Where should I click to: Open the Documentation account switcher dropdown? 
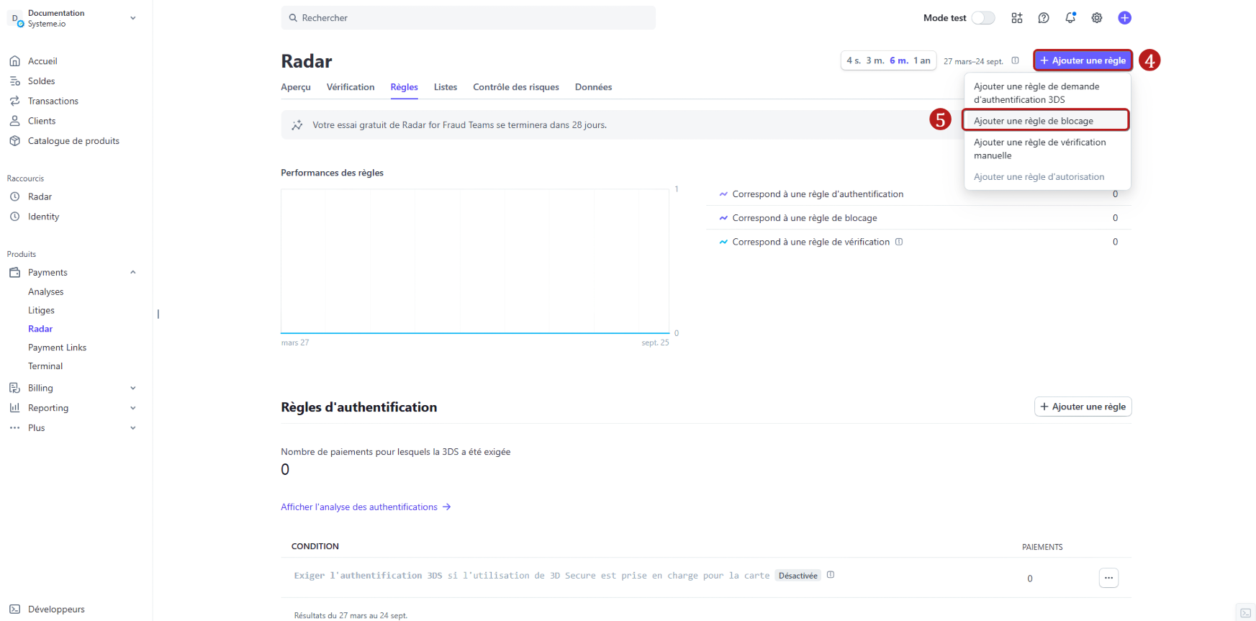point(72,18)
